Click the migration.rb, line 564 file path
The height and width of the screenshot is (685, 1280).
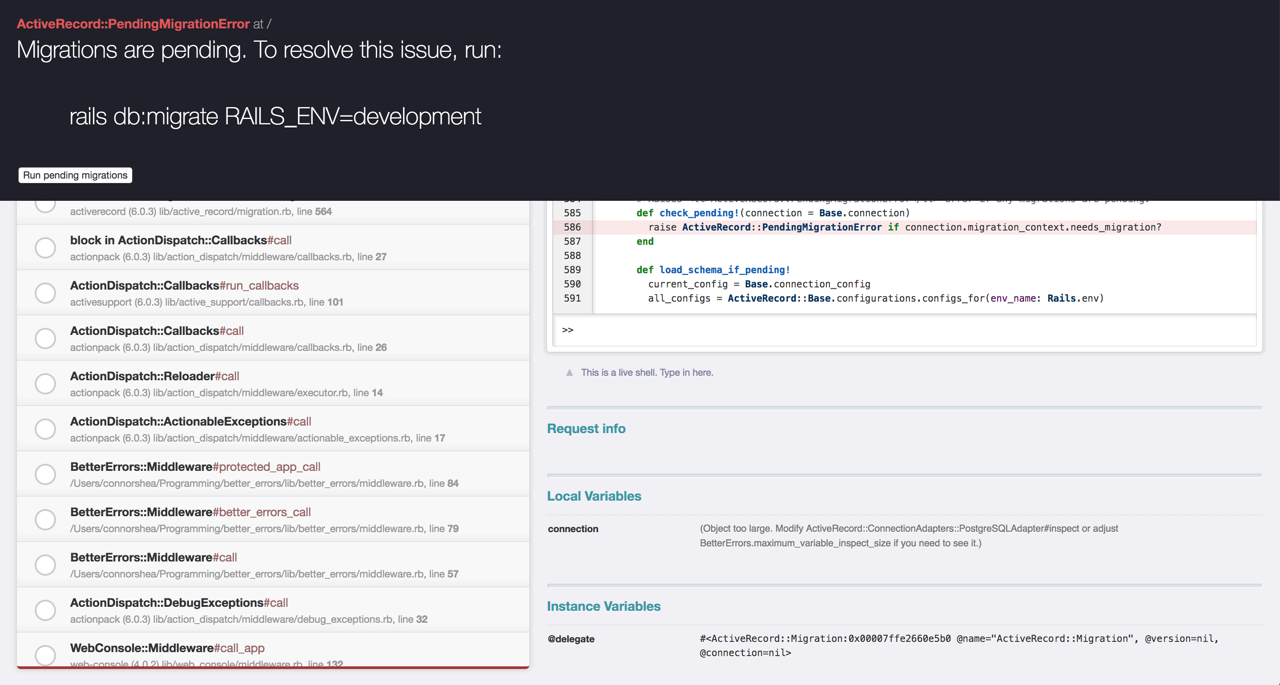[x=201, y=211]
